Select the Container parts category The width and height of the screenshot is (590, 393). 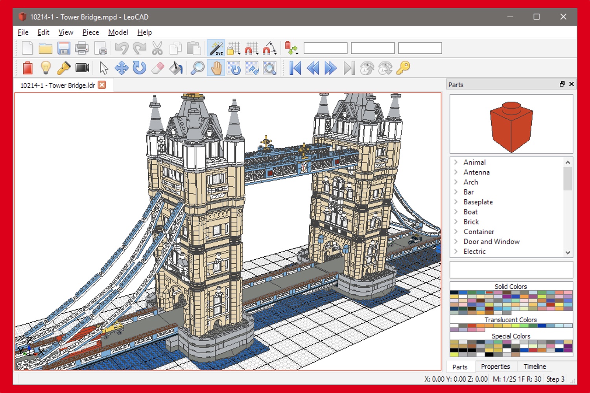[479, 231]
